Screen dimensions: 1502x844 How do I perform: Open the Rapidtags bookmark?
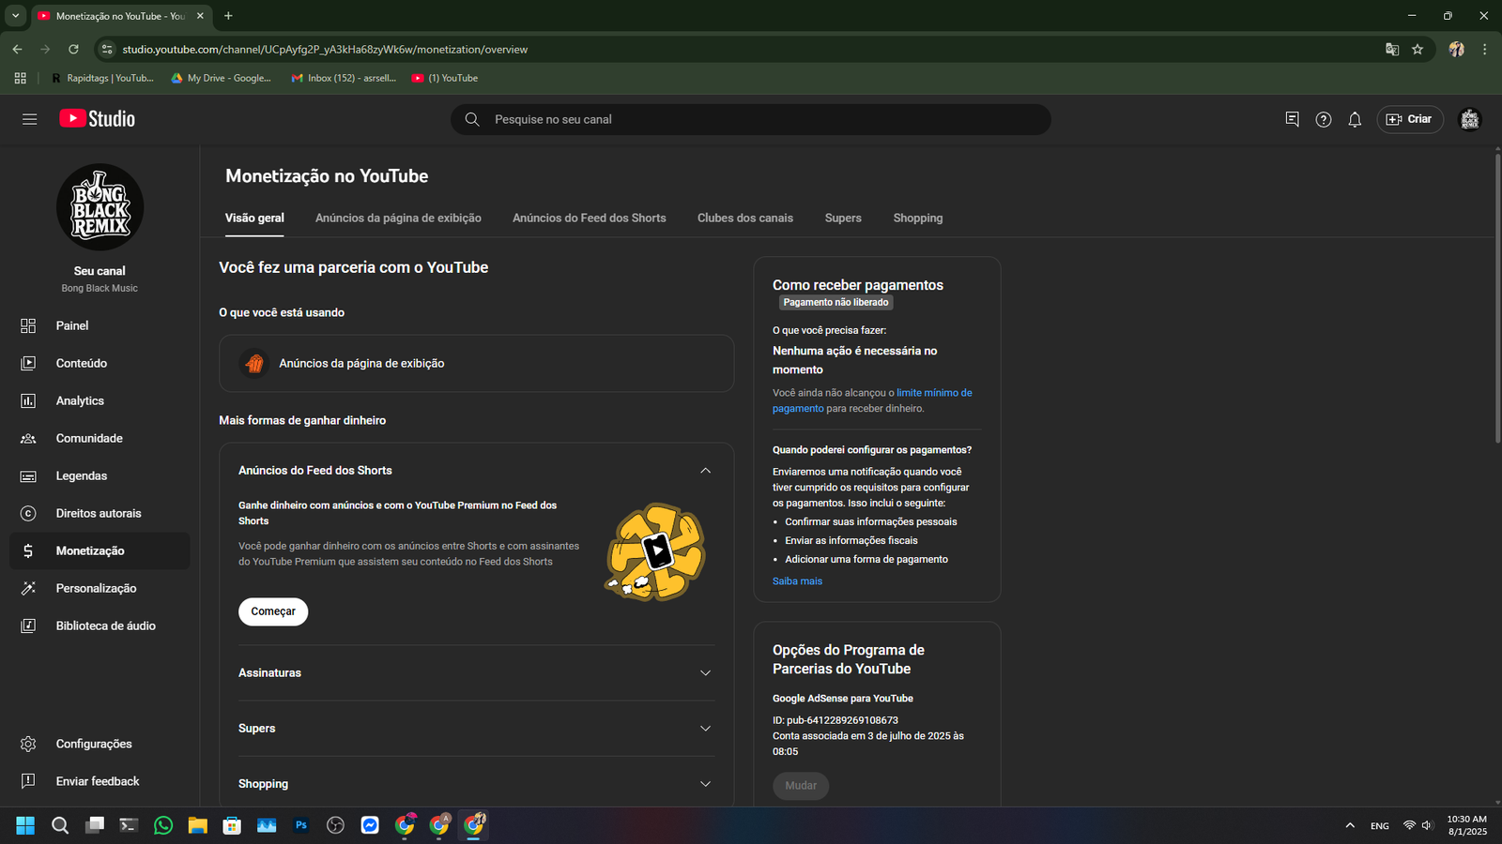click(x=102, y=78)
